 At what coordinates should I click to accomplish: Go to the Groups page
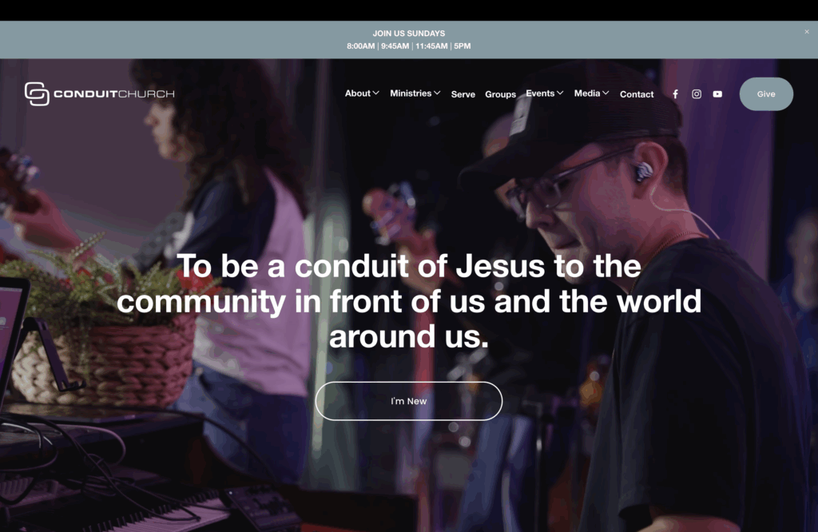(500, 94)
